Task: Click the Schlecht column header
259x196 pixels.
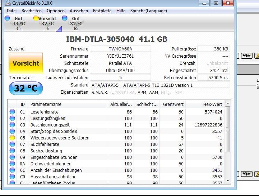Action: 147,104
